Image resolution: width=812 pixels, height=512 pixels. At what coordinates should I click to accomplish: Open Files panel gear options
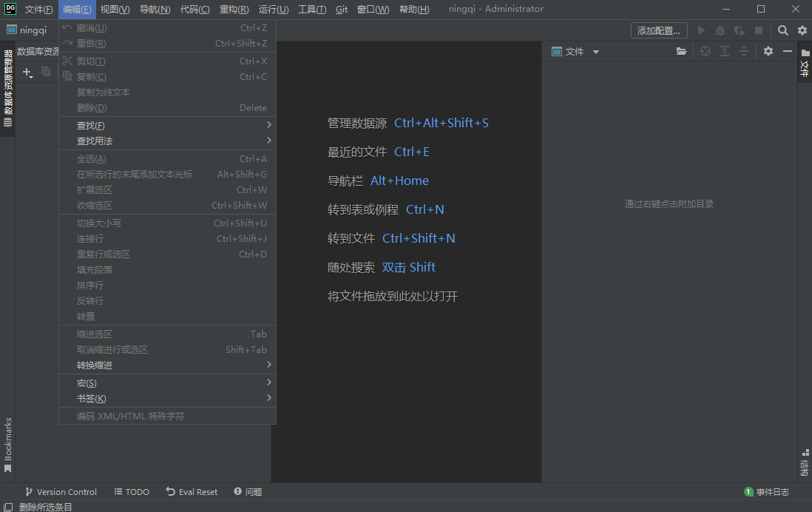point(768,51)
